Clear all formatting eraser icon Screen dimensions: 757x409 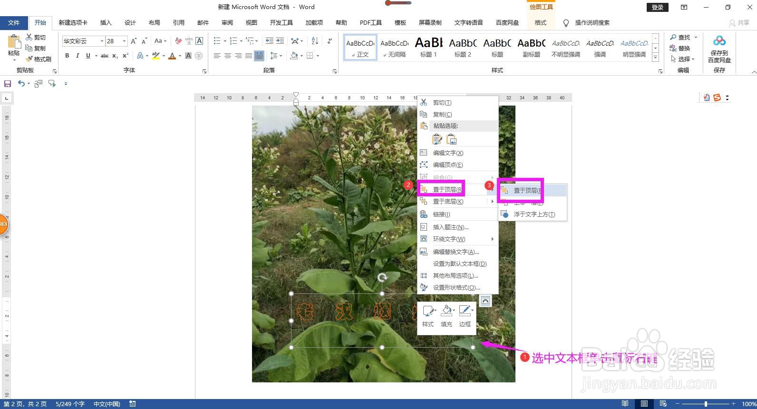click(178, 41)
